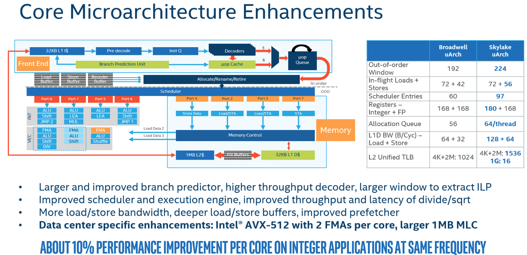Select the Port 2 box
The image size is (527, 255).
(x=227, y=99)
